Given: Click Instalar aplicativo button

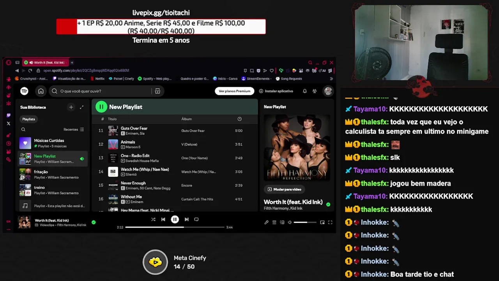Looking at the screenshot, I should [x=276, y=91].
